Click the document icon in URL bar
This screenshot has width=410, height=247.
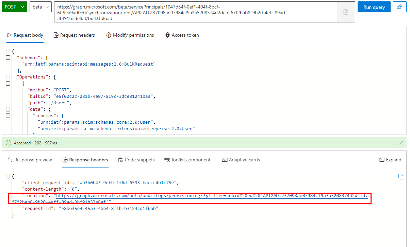[x=346, y=12]
